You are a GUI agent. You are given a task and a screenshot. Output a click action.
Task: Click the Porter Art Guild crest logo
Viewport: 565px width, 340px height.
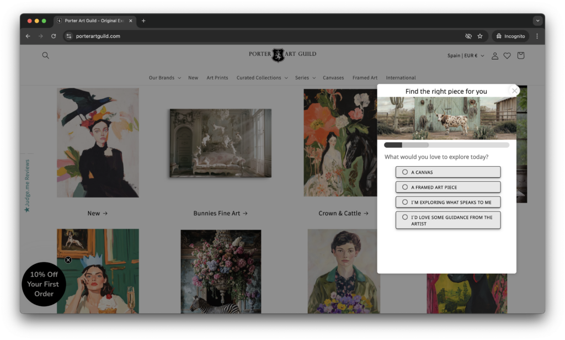tap(279, 55)
